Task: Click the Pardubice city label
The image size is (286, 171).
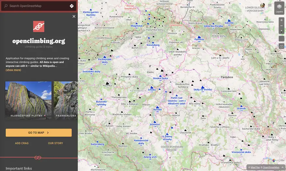Action: pos(227,77)
